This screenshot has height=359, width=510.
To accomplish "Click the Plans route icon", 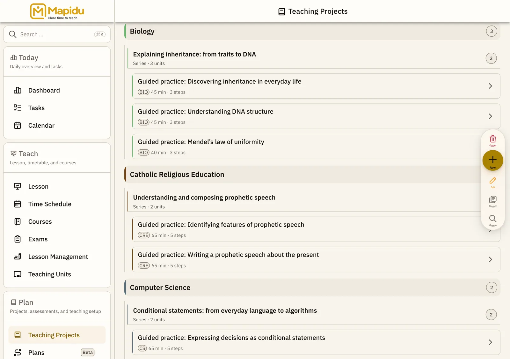I will point(18,353).
